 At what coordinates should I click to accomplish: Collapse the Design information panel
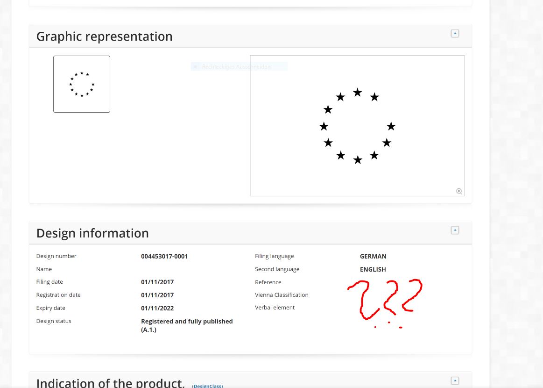pos(455,230)
